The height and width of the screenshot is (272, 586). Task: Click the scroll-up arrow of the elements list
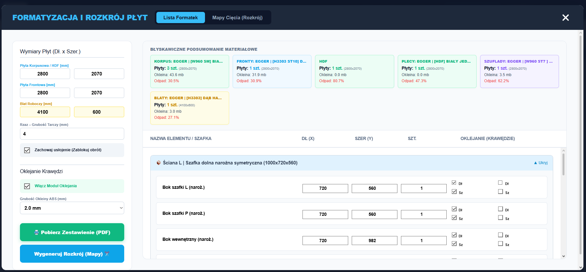pos(563,151)
